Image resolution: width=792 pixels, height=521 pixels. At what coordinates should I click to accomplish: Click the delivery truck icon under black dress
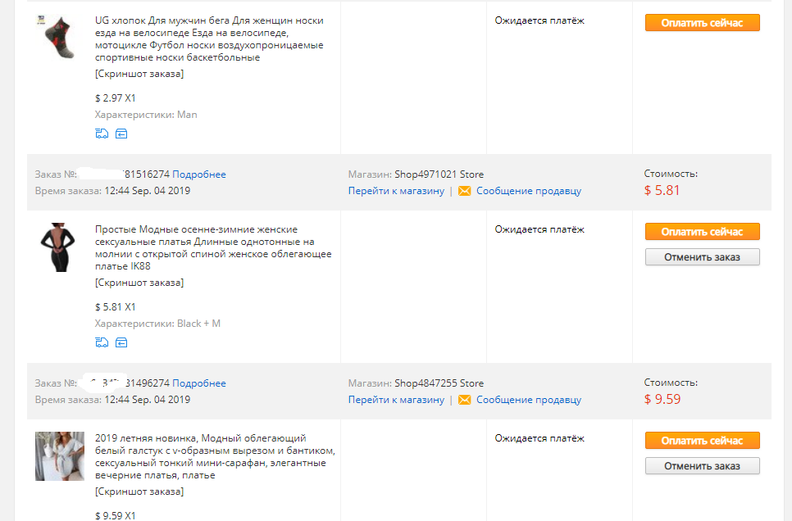click(x=102, y=342)
